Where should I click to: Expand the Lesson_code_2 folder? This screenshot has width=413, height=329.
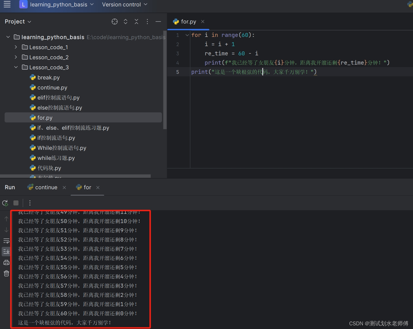(16, 57)
